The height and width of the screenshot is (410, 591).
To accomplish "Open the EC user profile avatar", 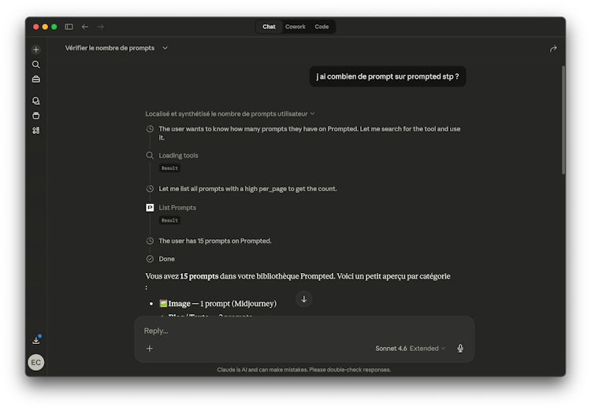I will click(35, 363).
